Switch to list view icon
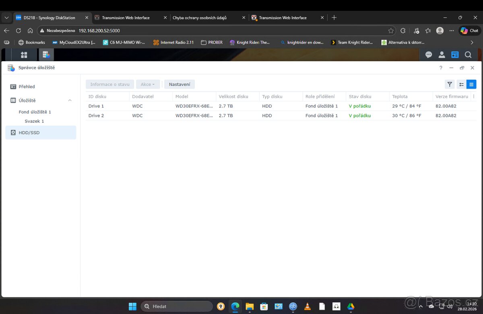The width and height of the screenshot is (483, 314). [x=471, y=84]
